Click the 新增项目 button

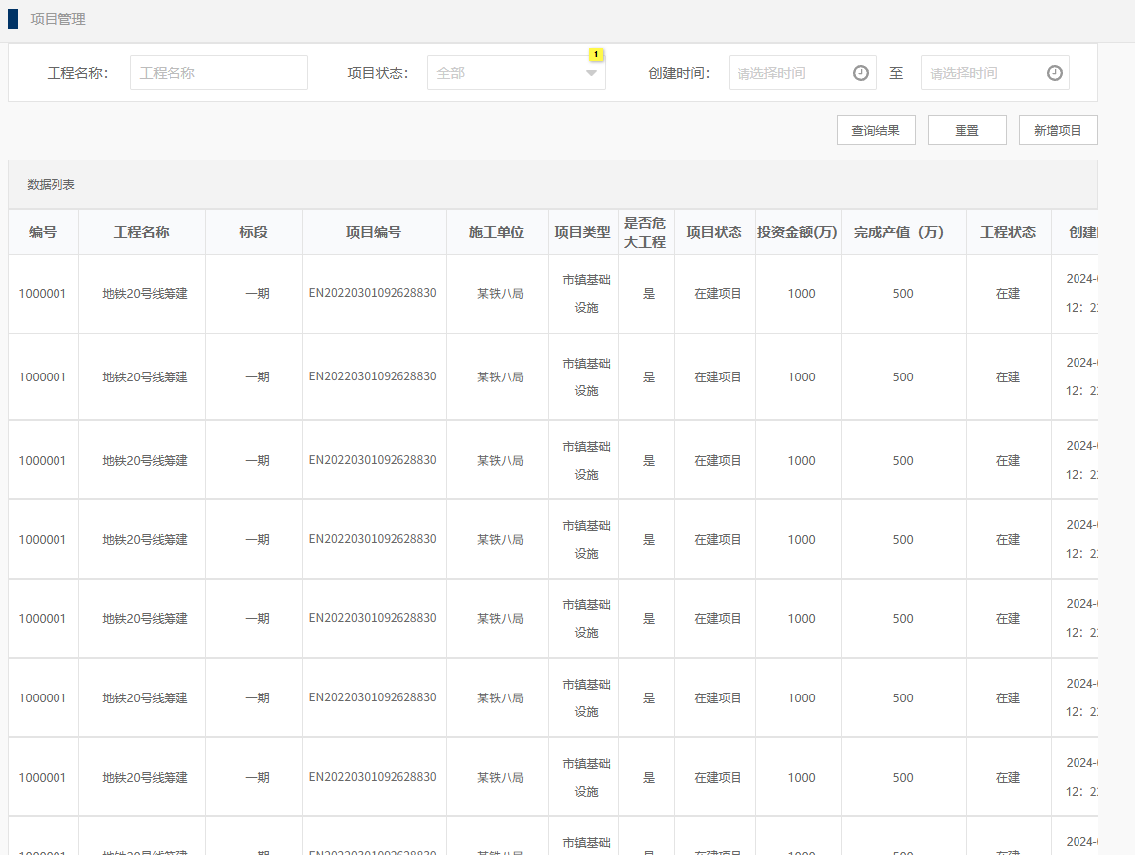point(1058,130)
